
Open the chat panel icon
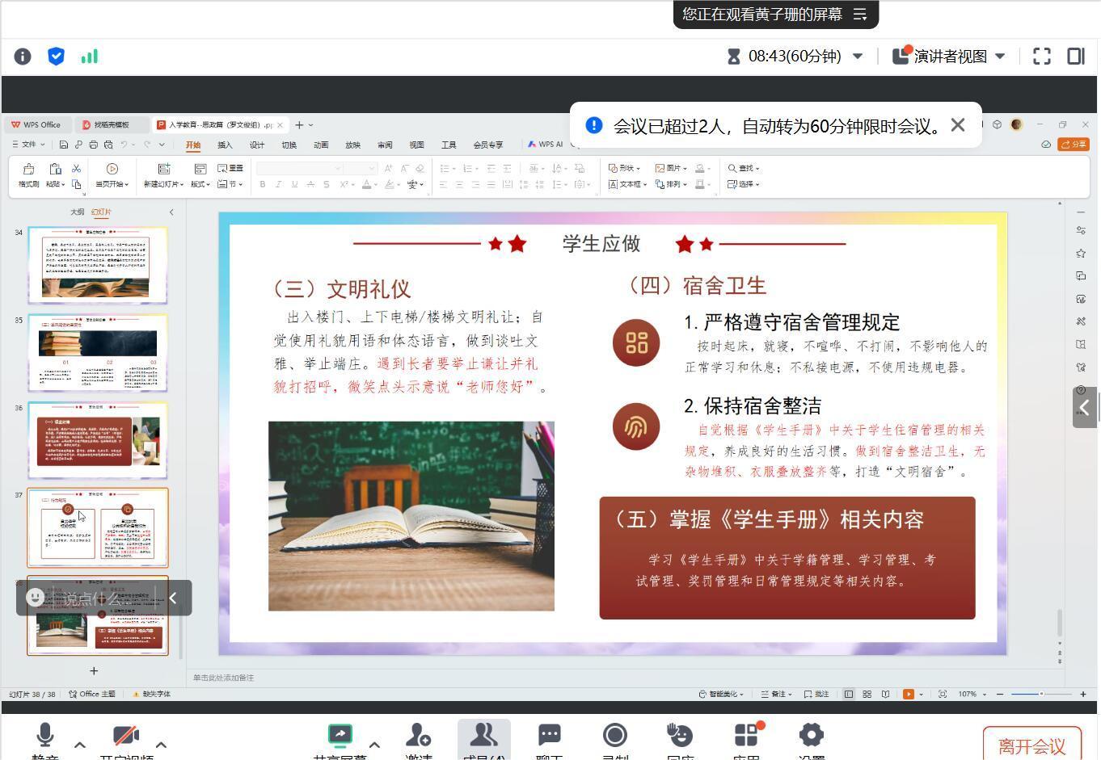click(x=550, y=736)
